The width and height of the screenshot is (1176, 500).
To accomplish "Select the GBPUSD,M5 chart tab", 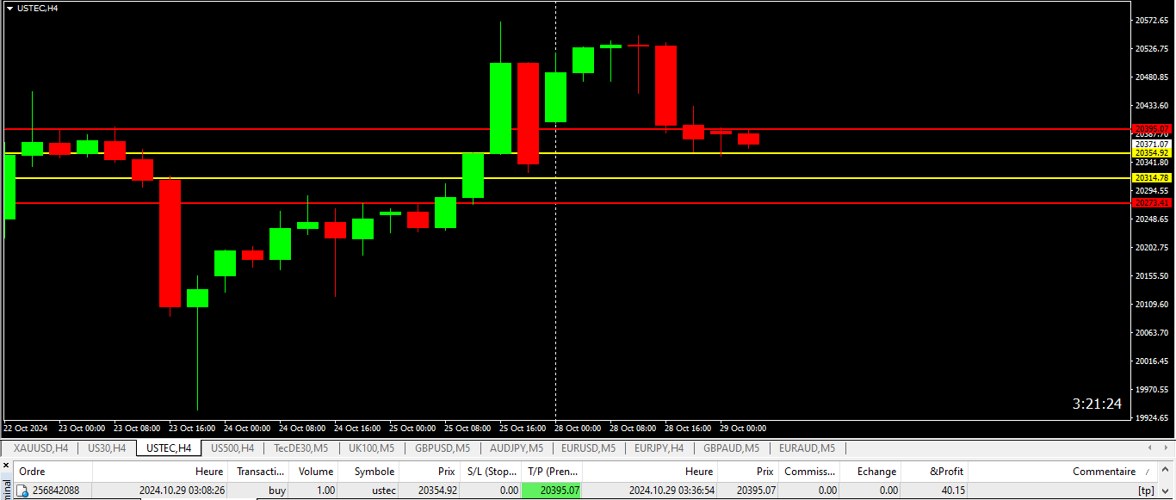I will pyautogui.click(x=443, y=448).
